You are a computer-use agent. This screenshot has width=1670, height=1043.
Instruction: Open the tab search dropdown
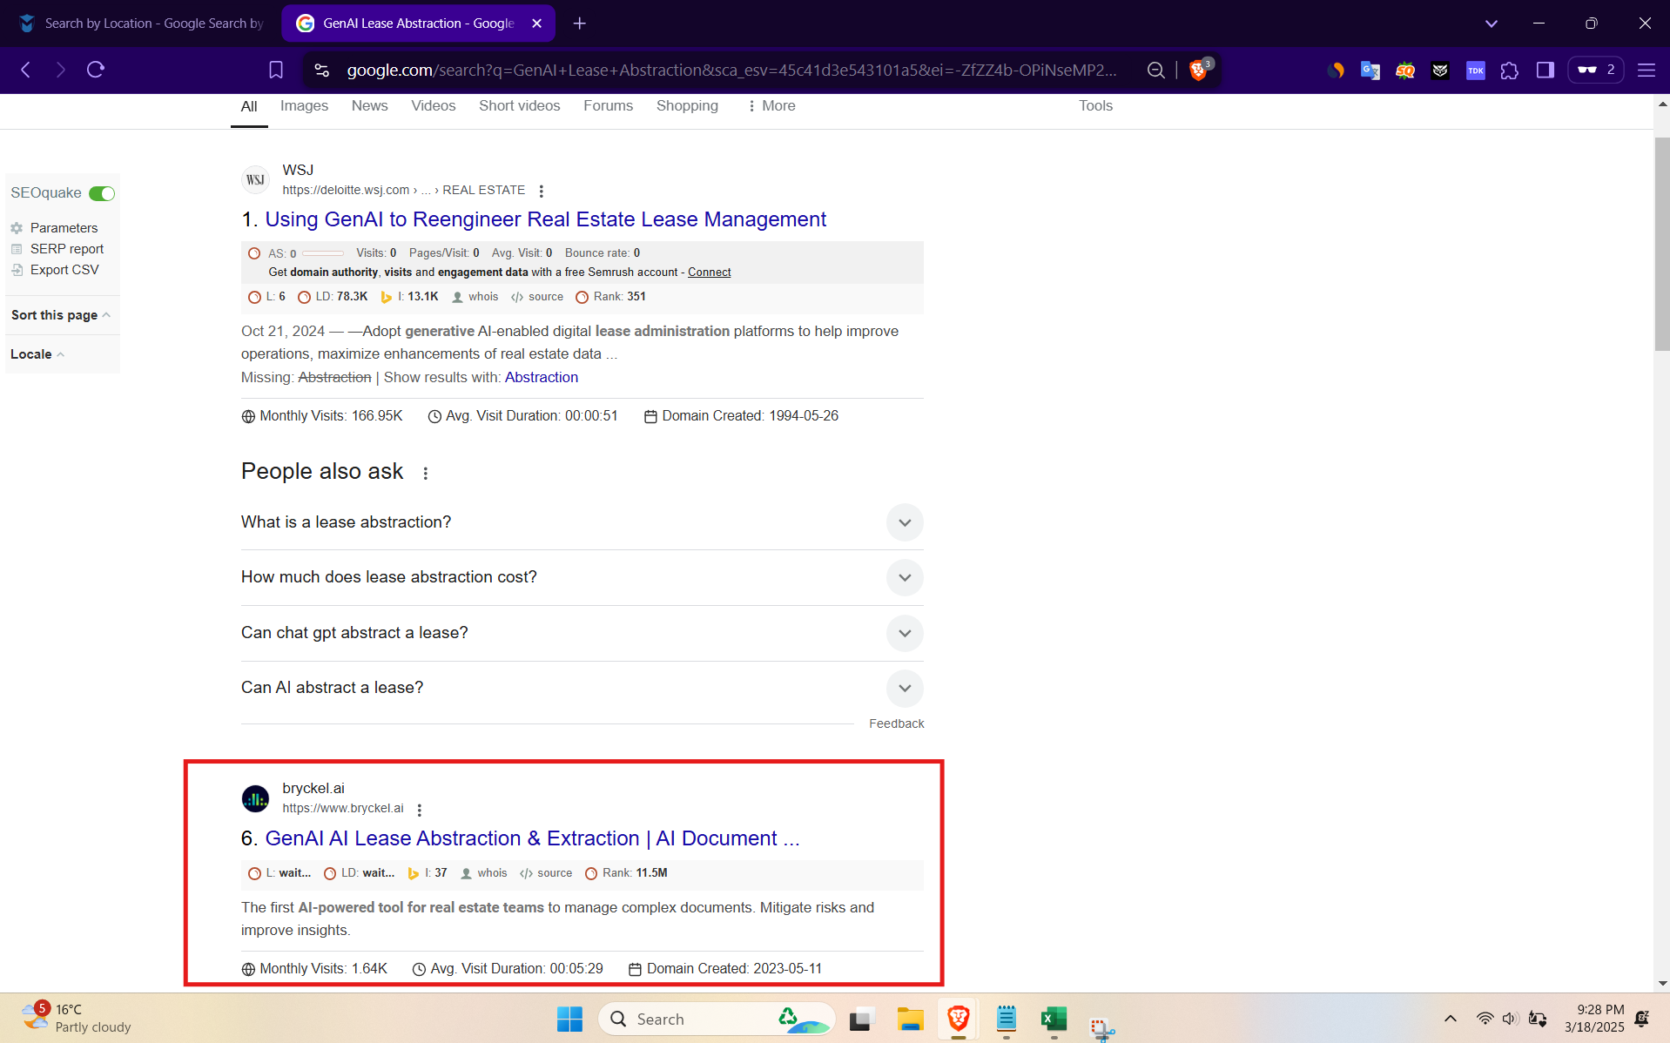click(1491, 24)
